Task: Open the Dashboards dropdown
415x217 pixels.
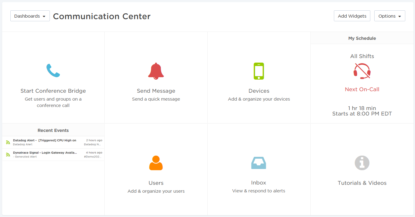Action: pos(30,16)
